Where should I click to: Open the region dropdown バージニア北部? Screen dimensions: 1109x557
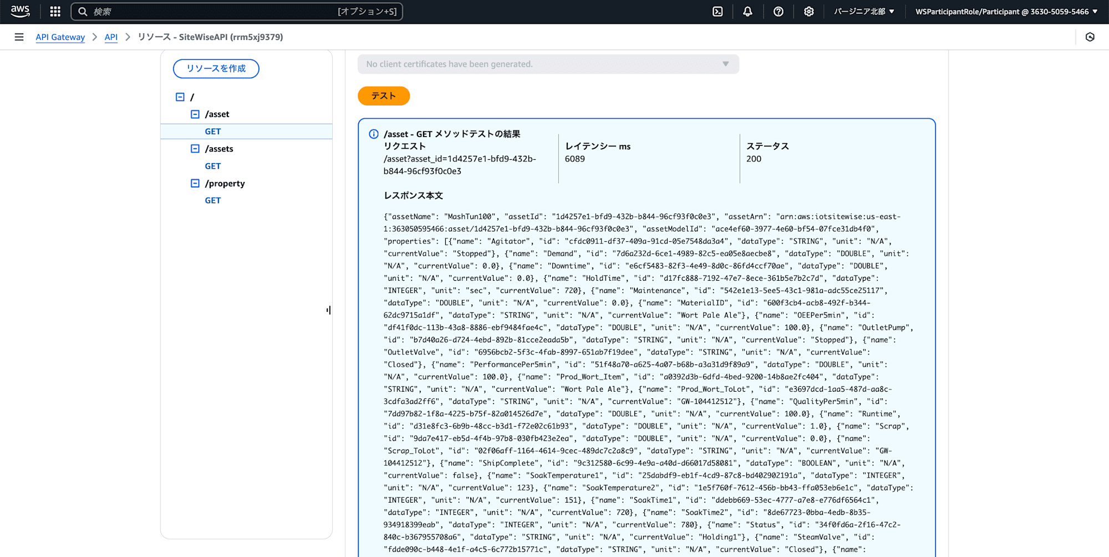pos(864,12)
